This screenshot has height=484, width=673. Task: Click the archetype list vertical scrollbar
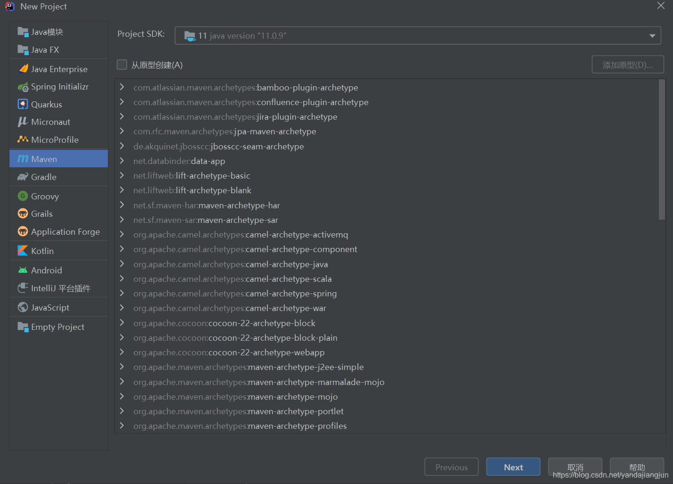point(662,149)
